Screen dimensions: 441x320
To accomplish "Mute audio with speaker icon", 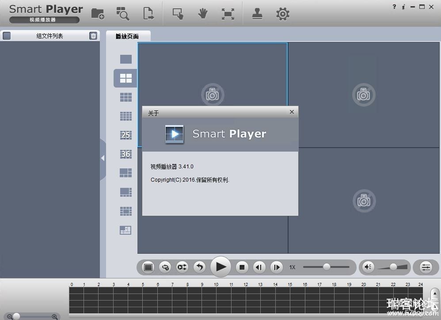I will (x=368, y=267).
